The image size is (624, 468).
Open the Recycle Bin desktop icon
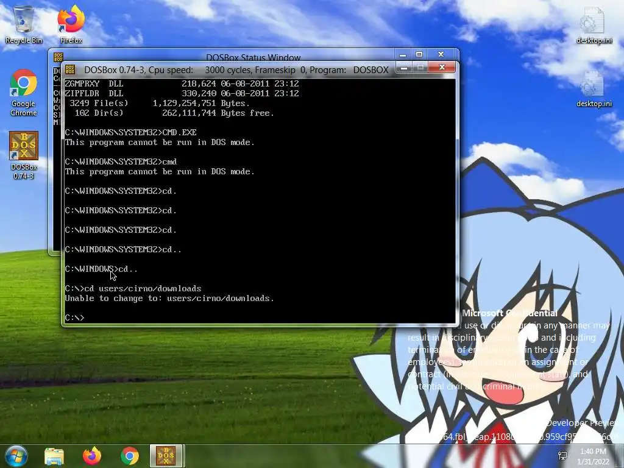tap(24, 24)
